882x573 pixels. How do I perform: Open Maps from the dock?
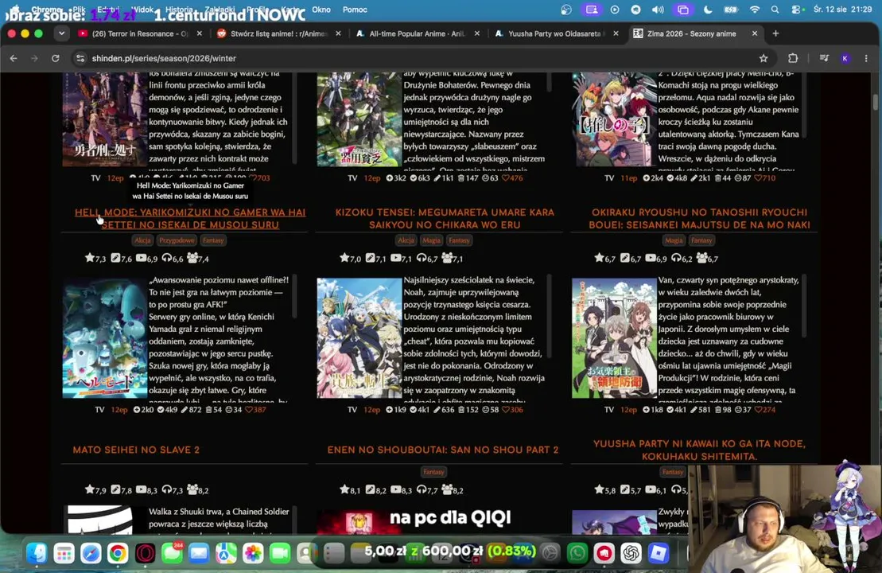tap(226, 553)
